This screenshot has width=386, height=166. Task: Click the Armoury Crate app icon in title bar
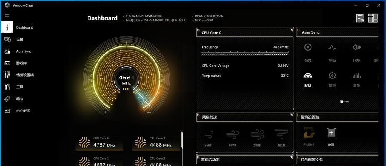(7, 5)
